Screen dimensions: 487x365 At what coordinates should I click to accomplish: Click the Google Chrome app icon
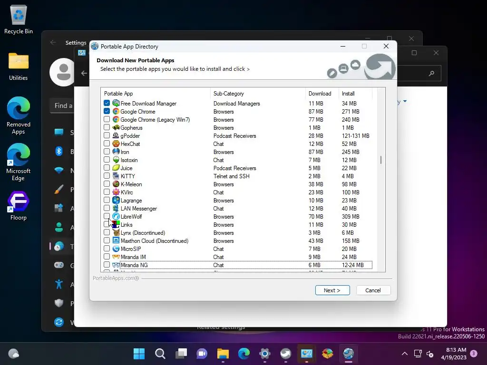(116, 111)
